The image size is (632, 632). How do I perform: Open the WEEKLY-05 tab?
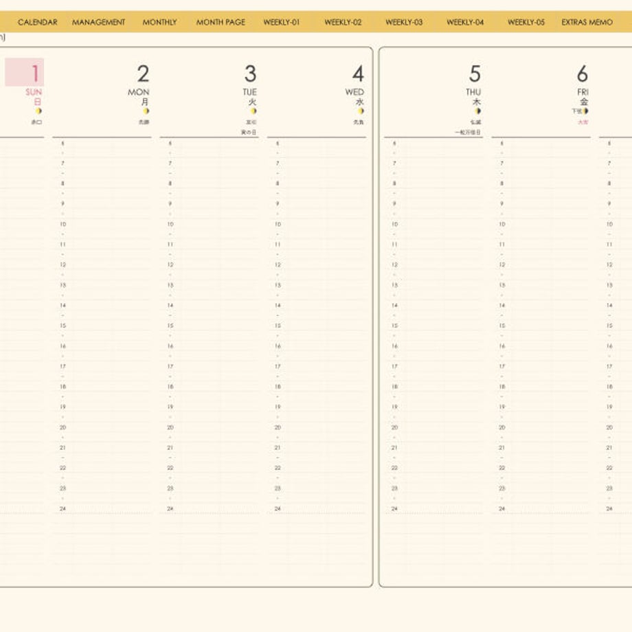pyautogui.click(x=526, y=22)
